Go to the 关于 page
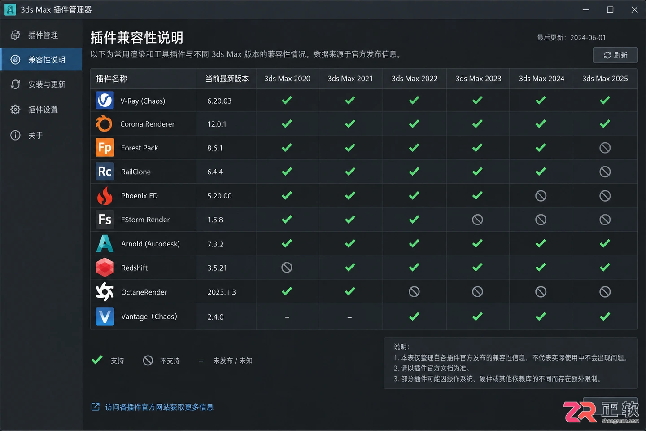The image size is (646, 431). (41, 135)
